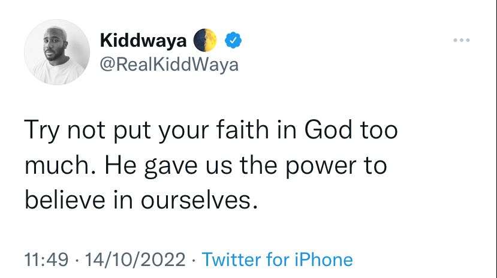The height and width of the screenshot is (278, 497).
Task: Open the three-dot more options menu
Action: pyautogui.click(x=461, y=40)
